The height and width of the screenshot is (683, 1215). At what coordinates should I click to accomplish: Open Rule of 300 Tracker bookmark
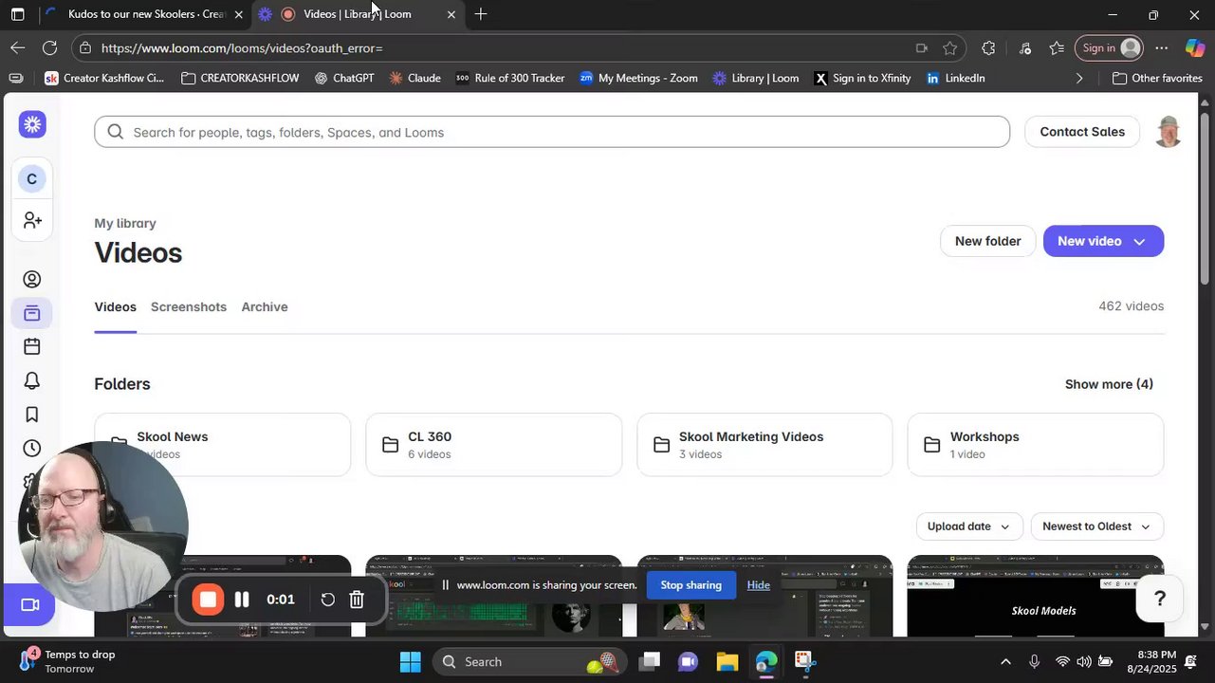pyautogui.click(x=510, y=79)
